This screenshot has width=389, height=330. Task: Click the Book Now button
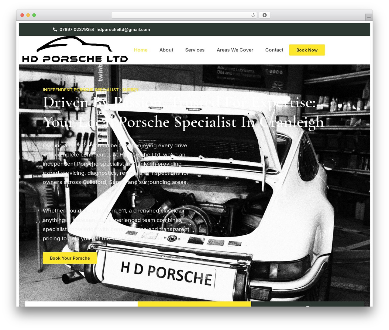307,50
